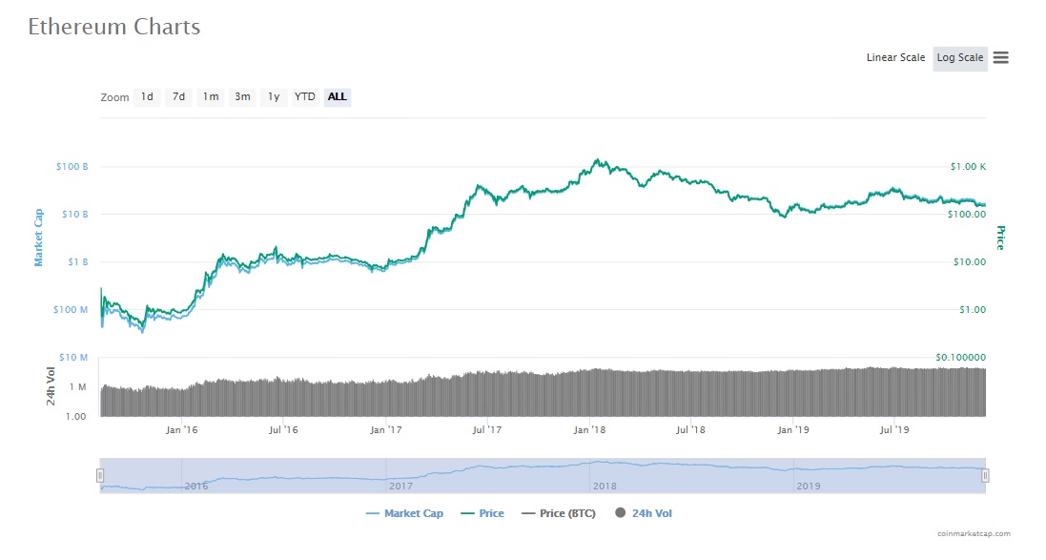Select the ALL zoom range
1046x560 pixels.
(x=337, y=96)
